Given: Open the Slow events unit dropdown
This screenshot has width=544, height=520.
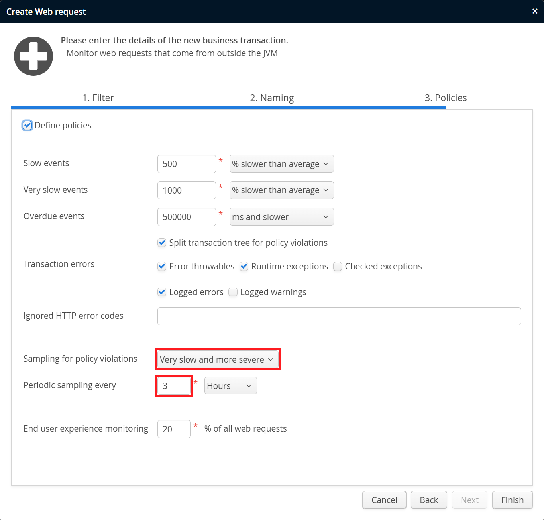Looking at the screenshot, I should tap(281, 164).
